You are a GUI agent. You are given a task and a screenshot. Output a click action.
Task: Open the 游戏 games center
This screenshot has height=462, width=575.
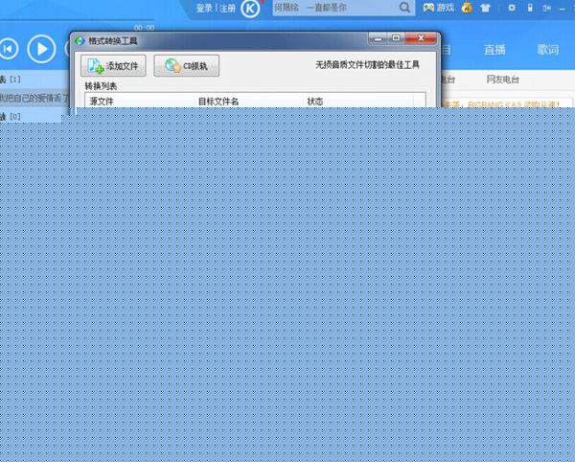click(x=439, y=8)
